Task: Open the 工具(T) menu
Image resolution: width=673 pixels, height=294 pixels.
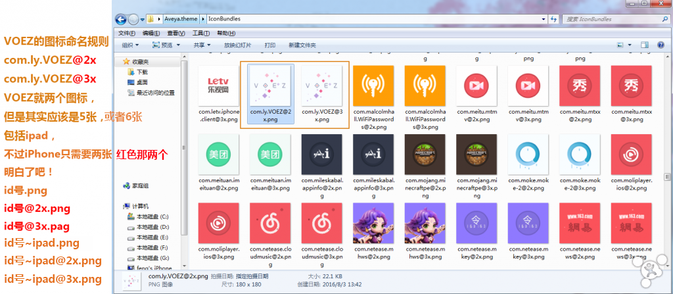Action: pyautogui.click(x=201, y=34)
